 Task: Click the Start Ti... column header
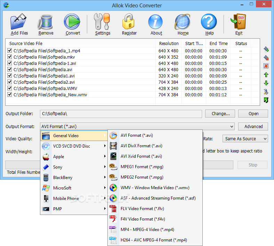point(194,43)
